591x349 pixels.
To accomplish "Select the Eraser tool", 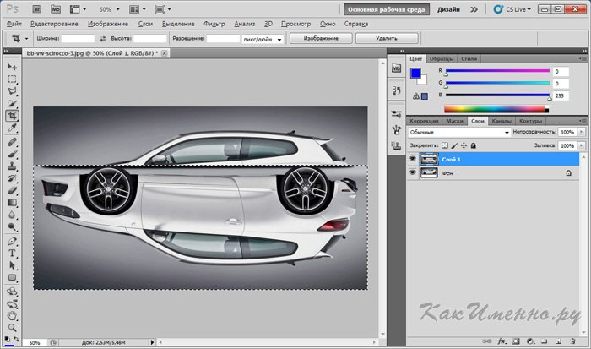I will tap(12, 190).
